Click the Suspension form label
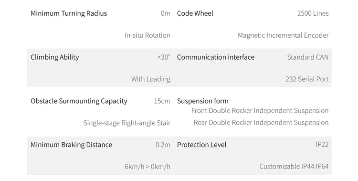358x181 pixels. click(203, 101)
